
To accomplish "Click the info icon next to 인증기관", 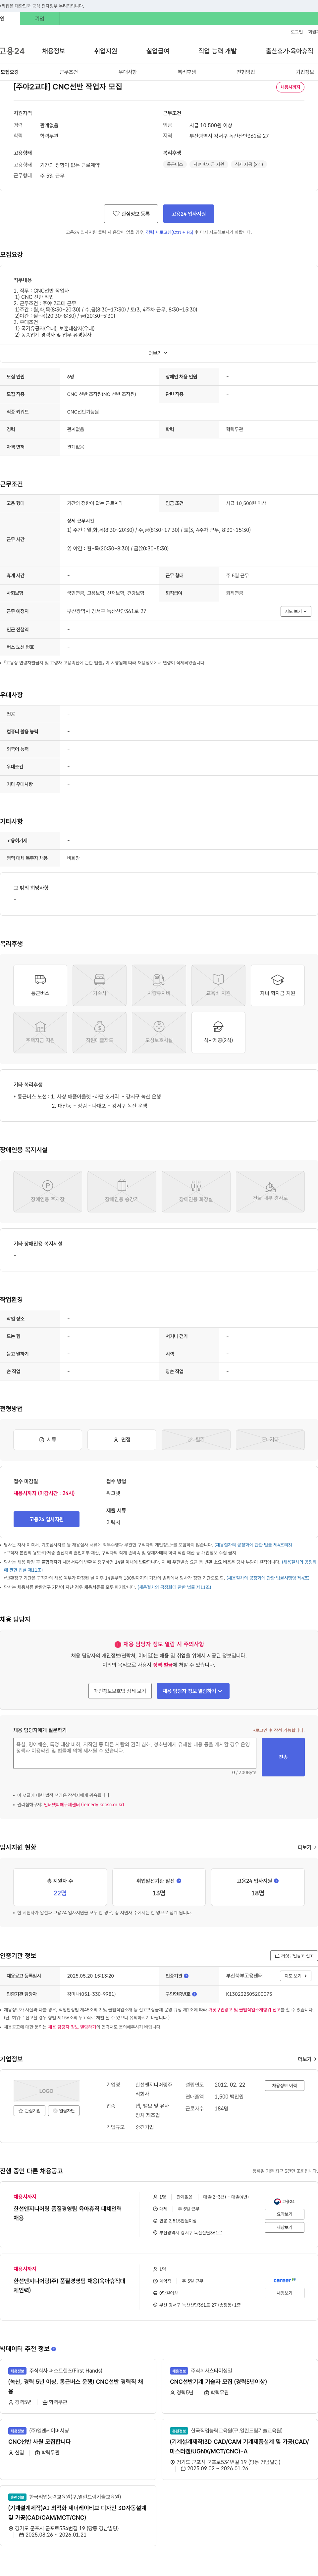I will click(186, 1976).
